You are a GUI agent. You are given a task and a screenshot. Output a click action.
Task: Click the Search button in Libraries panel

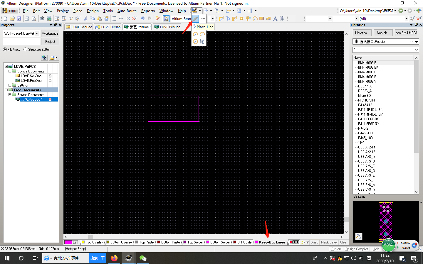point(383,33)
